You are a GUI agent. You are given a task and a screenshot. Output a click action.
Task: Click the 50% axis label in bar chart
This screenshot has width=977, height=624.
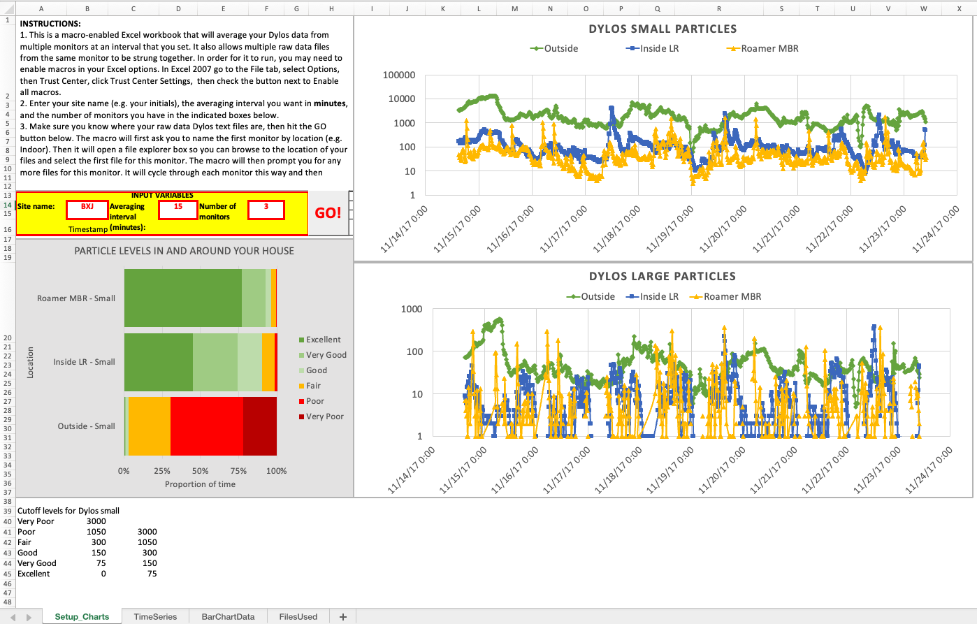(x=200, y=471)
